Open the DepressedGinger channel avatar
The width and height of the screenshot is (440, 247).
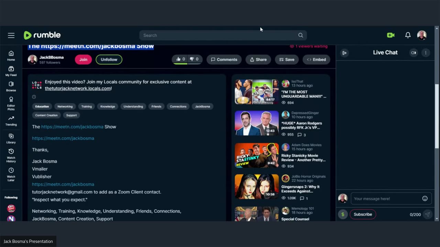[x=285, y=115]
